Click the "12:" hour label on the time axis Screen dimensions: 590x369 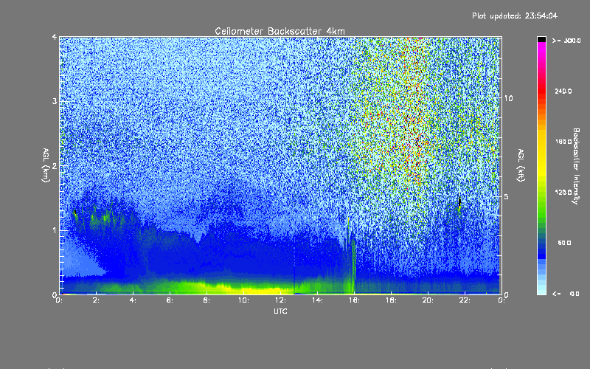[280, 300]
